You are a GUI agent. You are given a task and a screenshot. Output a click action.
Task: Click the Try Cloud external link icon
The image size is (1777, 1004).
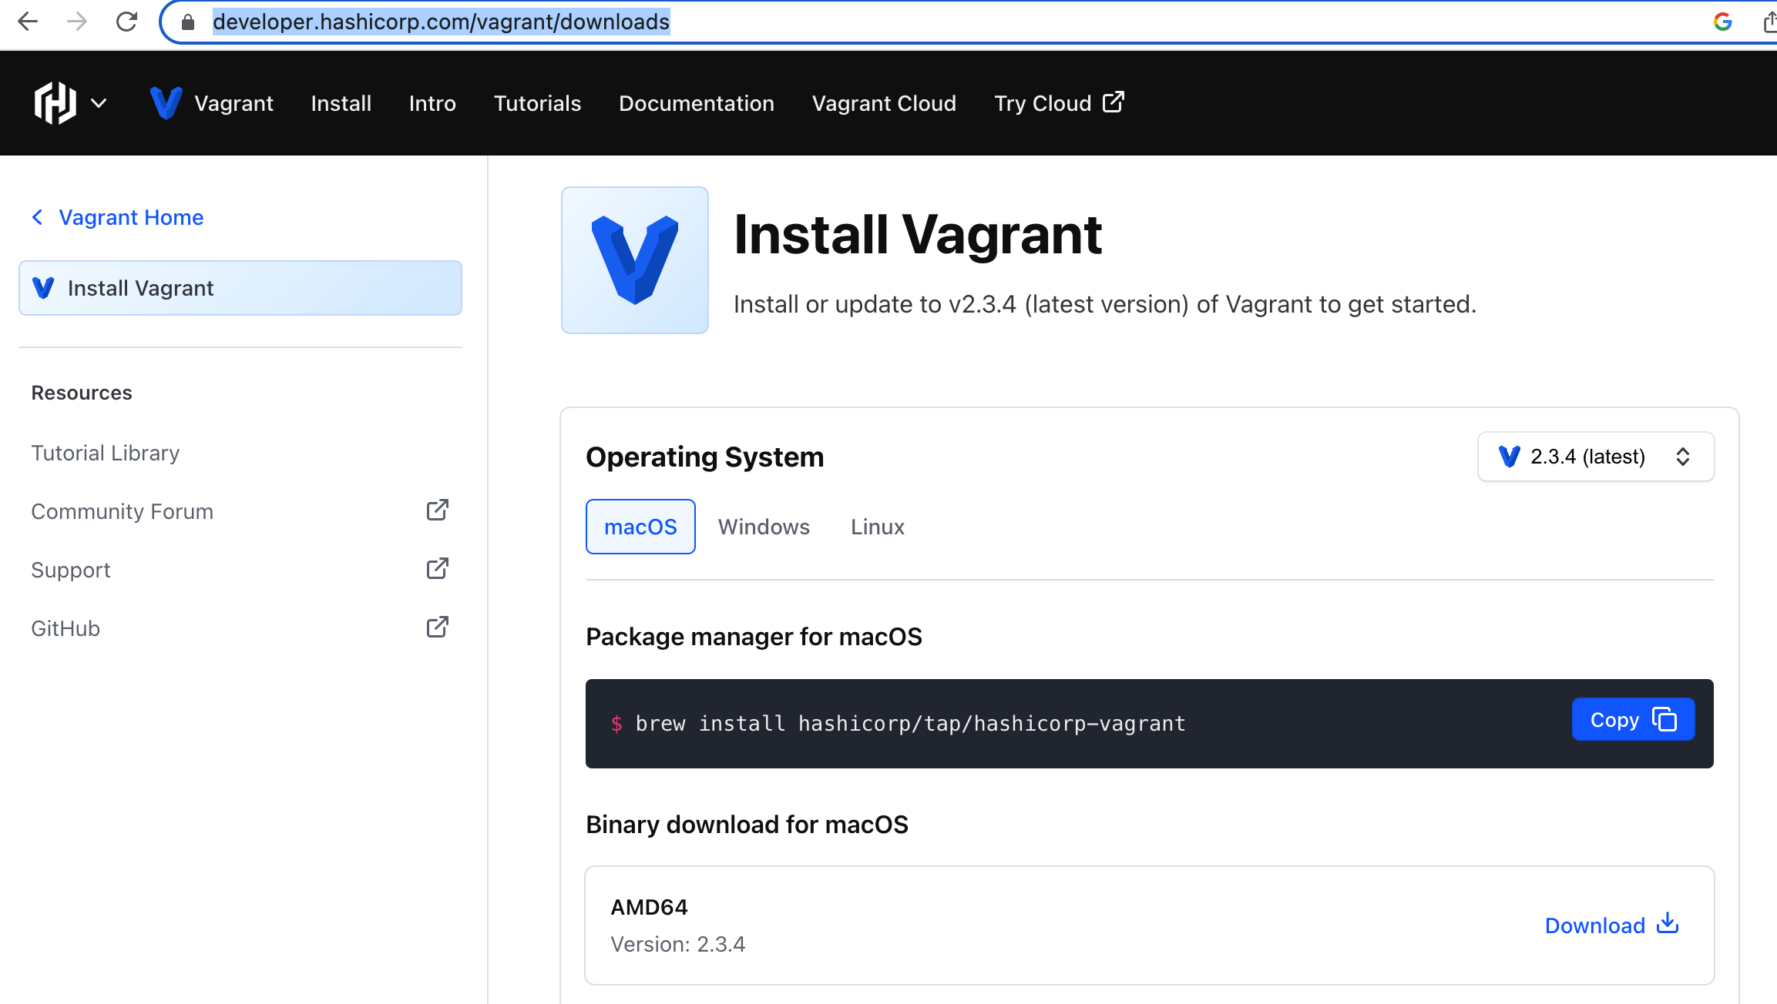(x=1114, y=102)
